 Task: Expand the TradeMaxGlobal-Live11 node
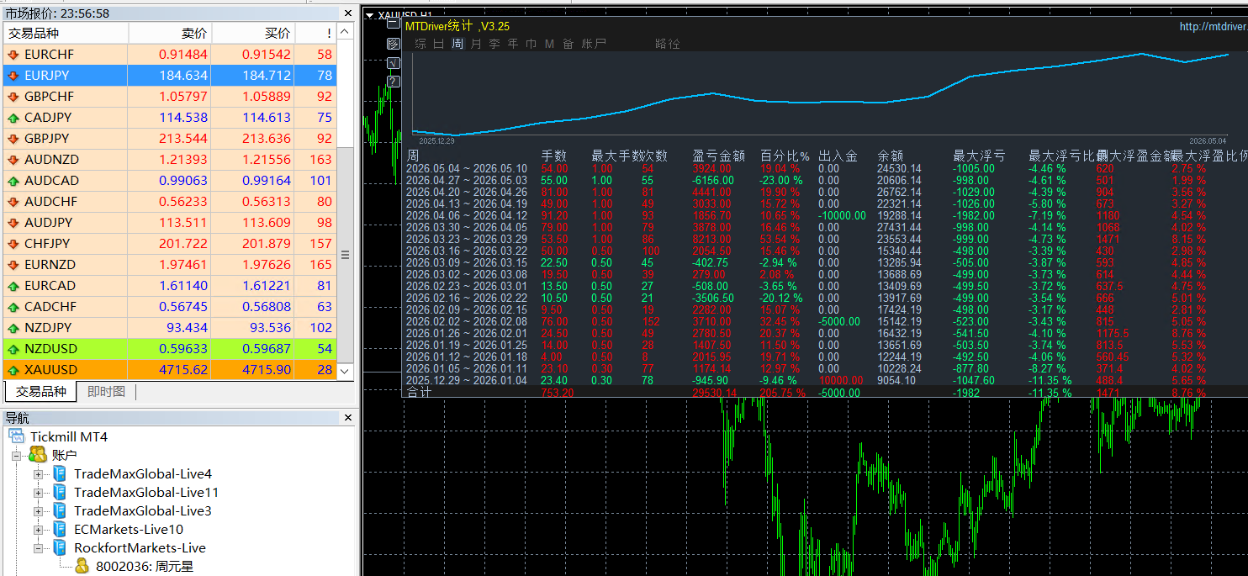click(x=38, y=492)
